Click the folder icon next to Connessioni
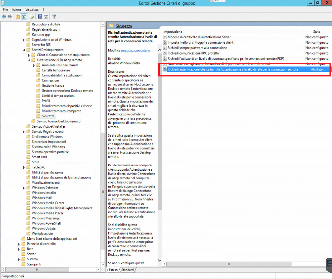 click(38, 81)
